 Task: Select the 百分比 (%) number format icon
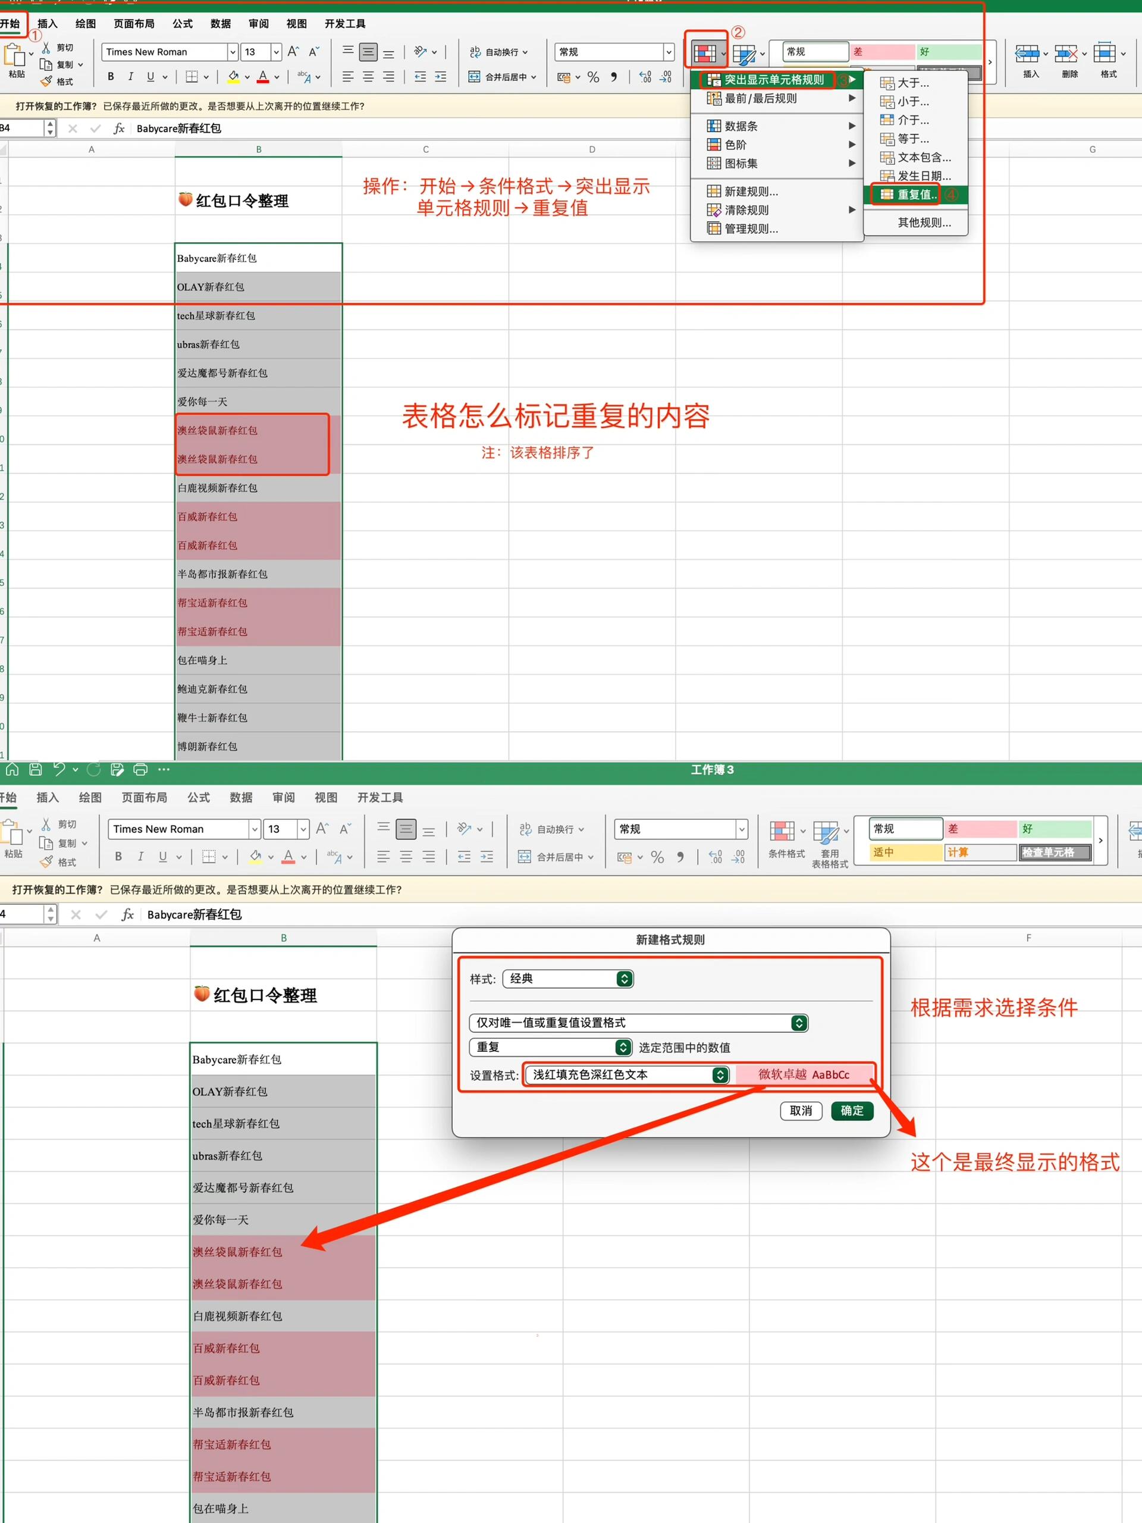[592, 77]
